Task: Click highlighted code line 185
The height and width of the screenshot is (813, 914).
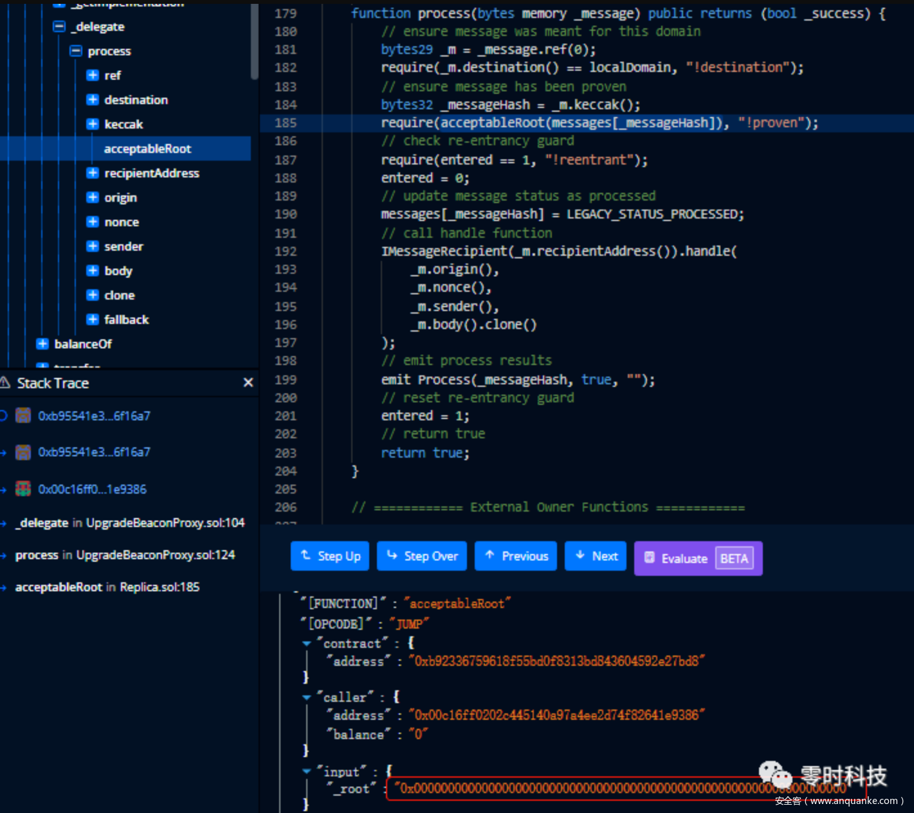Action: [x=587, y=123]
